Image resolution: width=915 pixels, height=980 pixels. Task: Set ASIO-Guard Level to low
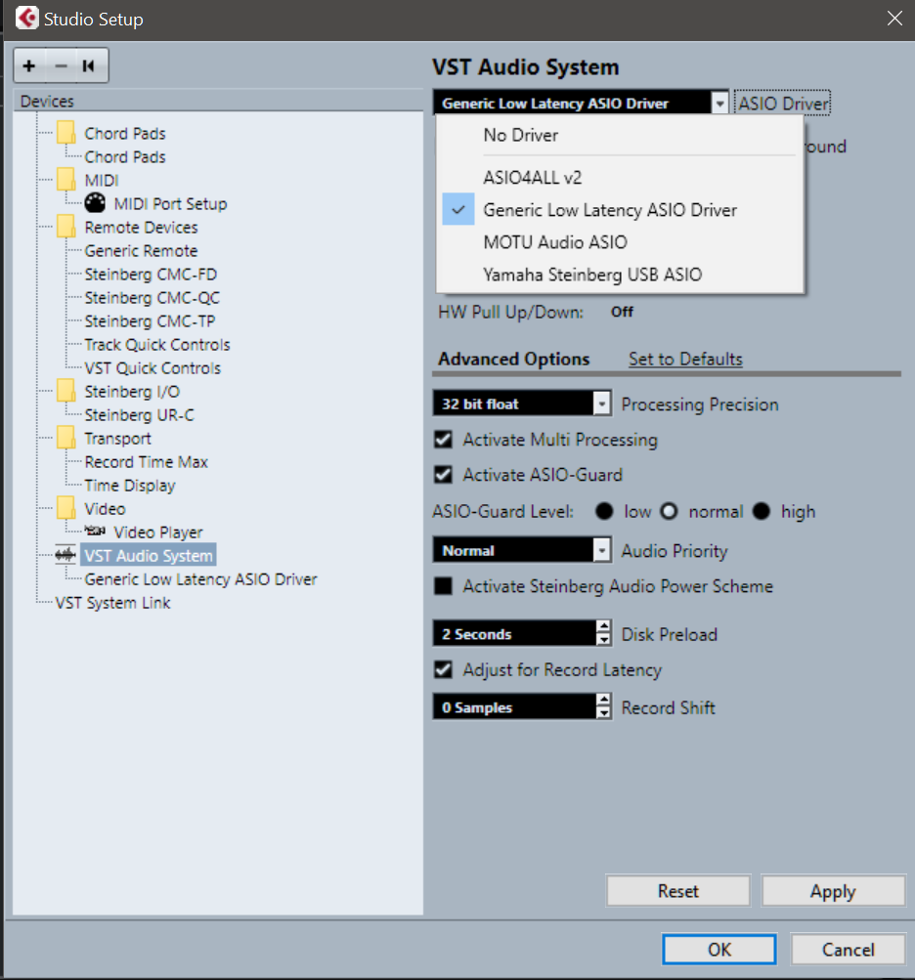(604, 511)
